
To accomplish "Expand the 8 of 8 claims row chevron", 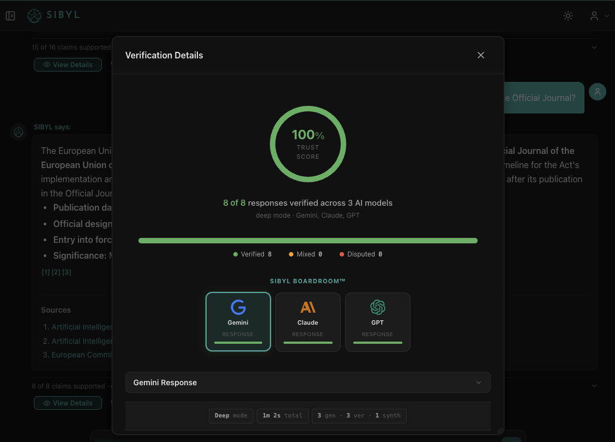I will point(594,386).
